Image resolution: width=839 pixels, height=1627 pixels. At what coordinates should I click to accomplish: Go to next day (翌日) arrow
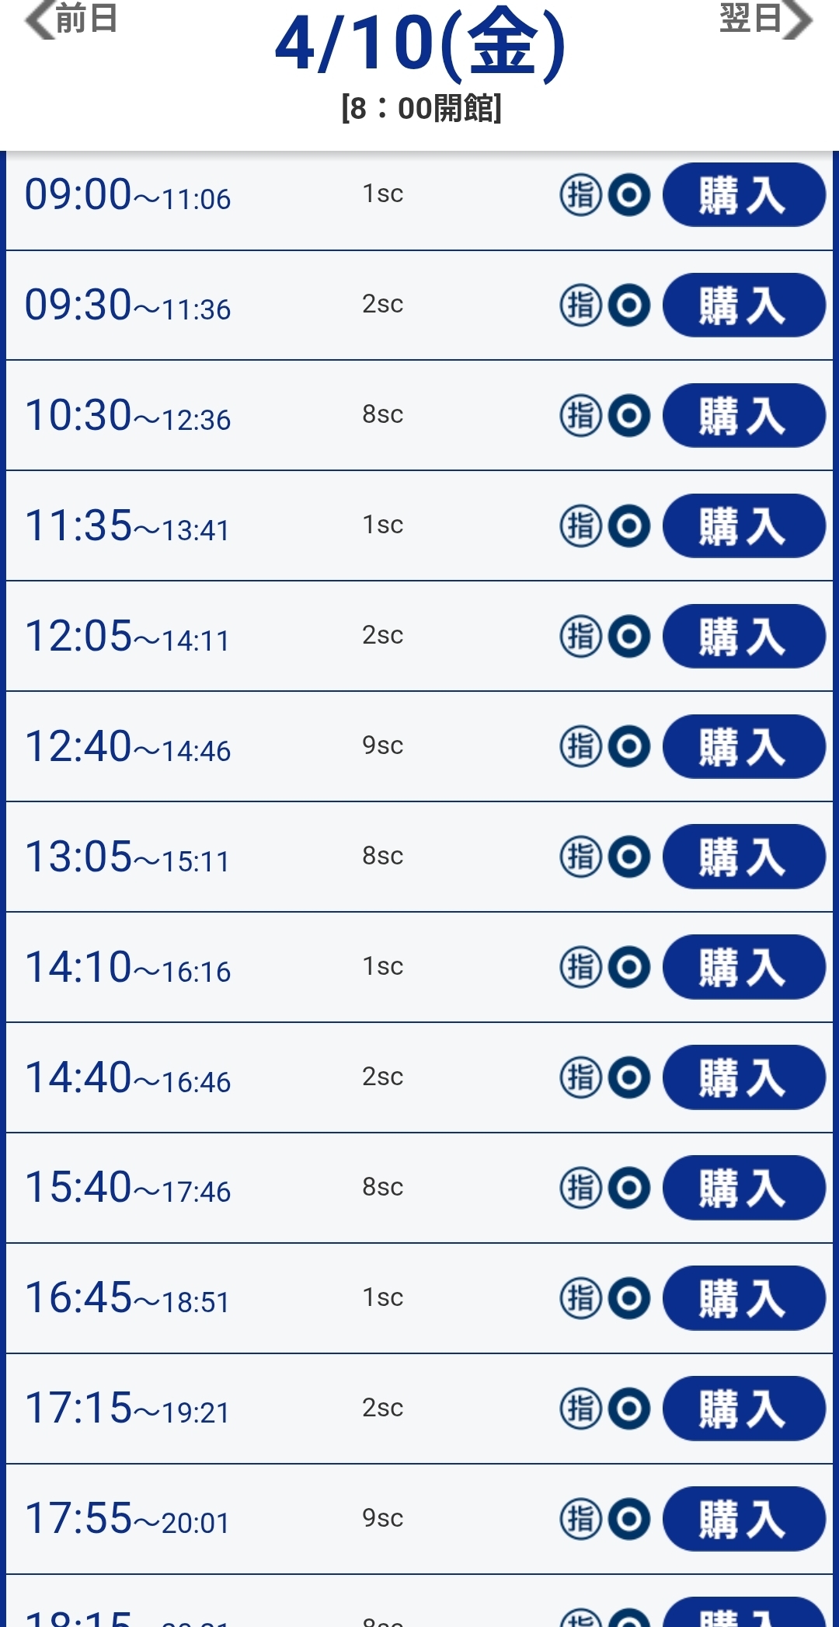tap(766, 19)
